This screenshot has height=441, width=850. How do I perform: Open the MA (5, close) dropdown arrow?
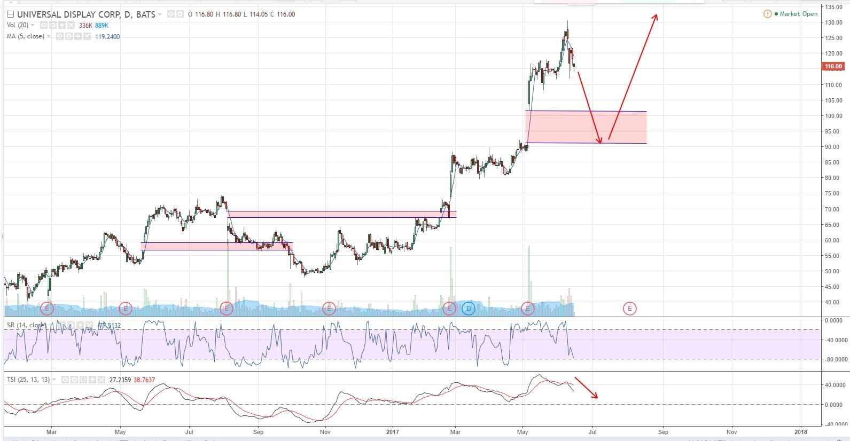[49, 37]
